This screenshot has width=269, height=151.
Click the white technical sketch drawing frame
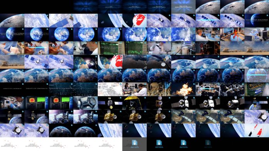tap(110, 89)
